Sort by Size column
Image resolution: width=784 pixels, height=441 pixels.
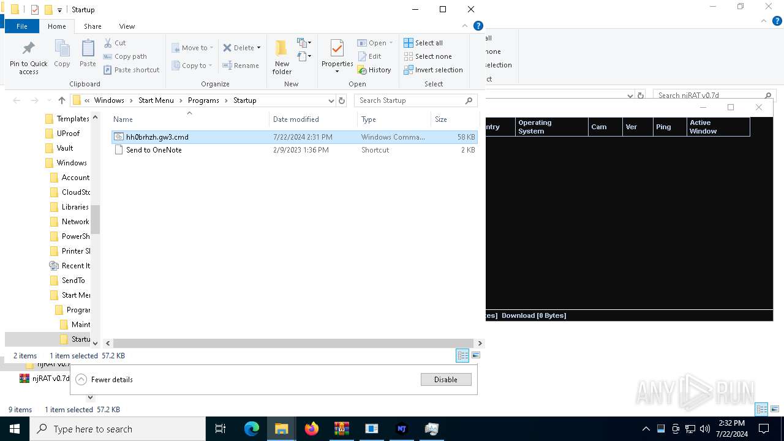click(x=454, y=119)
